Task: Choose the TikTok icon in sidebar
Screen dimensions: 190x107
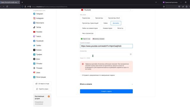Action: [34, 27]
